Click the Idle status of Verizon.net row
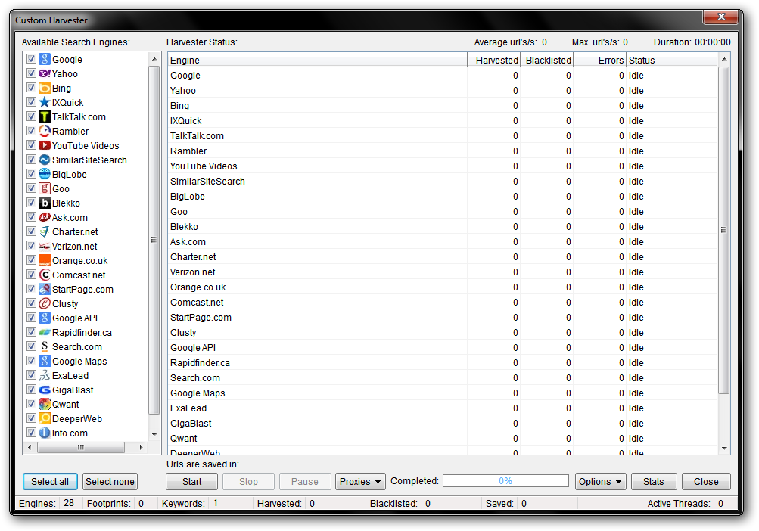 pyautogui.click(x=636, y=272)
